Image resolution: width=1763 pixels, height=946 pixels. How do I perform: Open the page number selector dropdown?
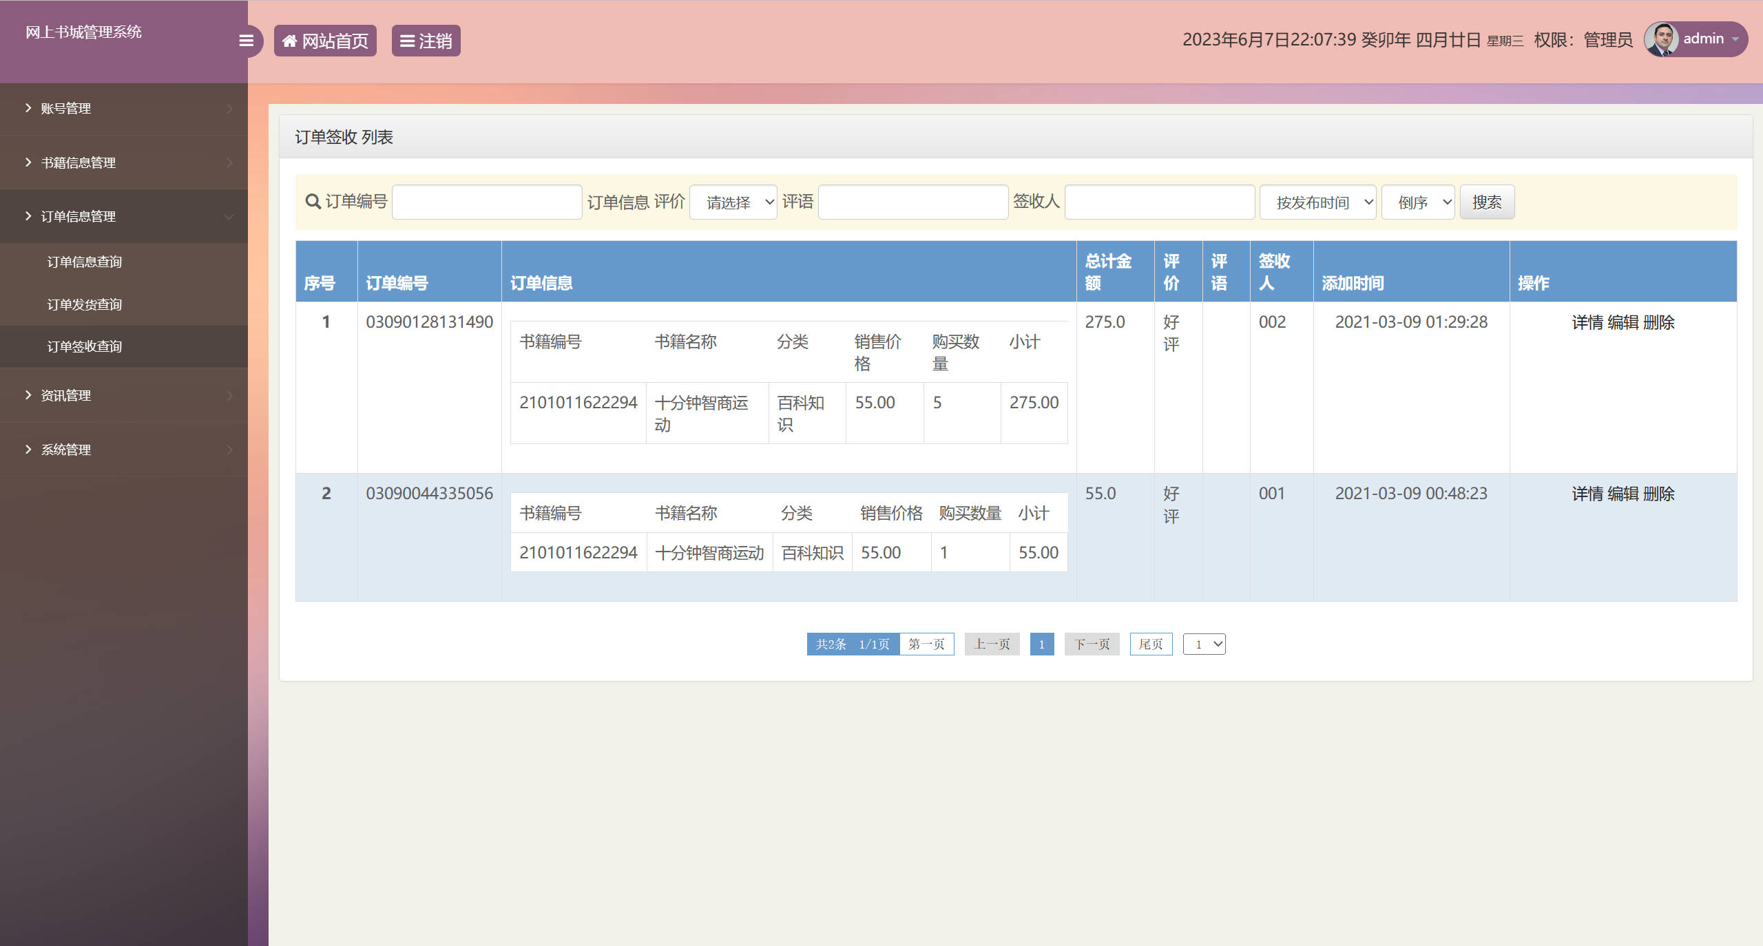tap(1204, 644)
